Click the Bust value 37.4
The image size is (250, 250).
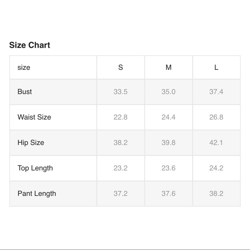click(x=216, y=92)
